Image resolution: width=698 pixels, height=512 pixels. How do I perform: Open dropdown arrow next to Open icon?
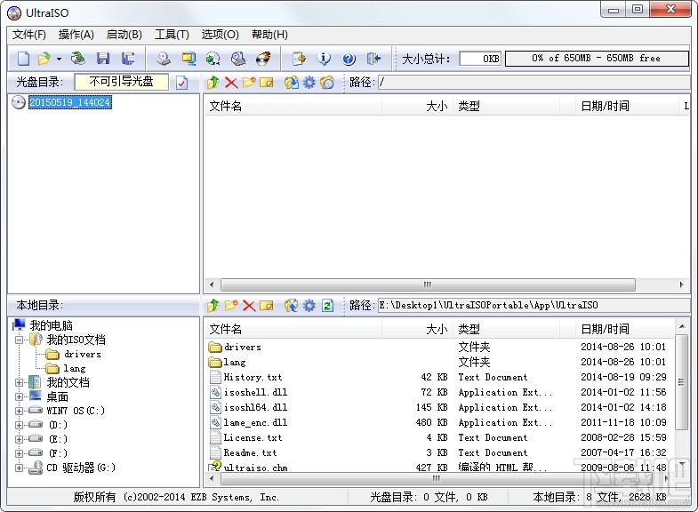(x=59, y=59)
